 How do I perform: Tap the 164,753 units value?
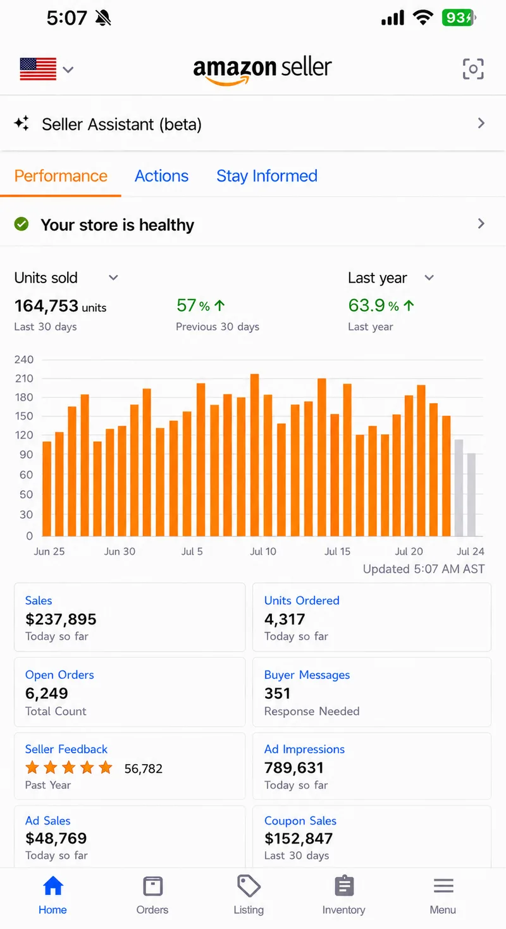[x=61, y=307]
